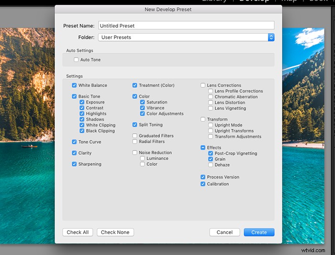This screenshot has width=335, height=255.
Task: Uncheck the Grain checkbox
Action: (211, 159)
